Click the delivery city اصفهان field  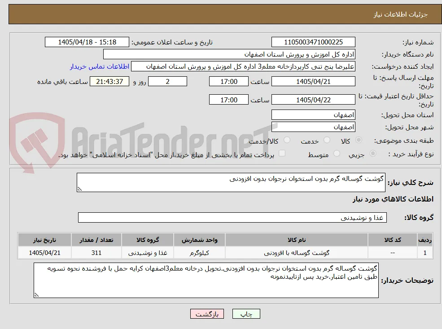[313, 127]
